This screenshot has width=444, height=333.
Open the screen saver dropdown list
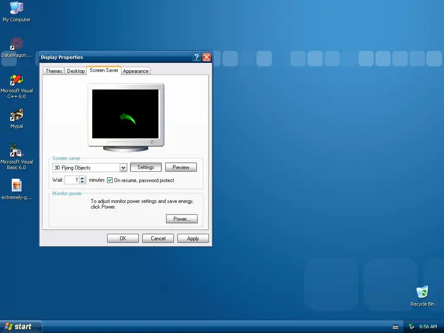[123, 168]
